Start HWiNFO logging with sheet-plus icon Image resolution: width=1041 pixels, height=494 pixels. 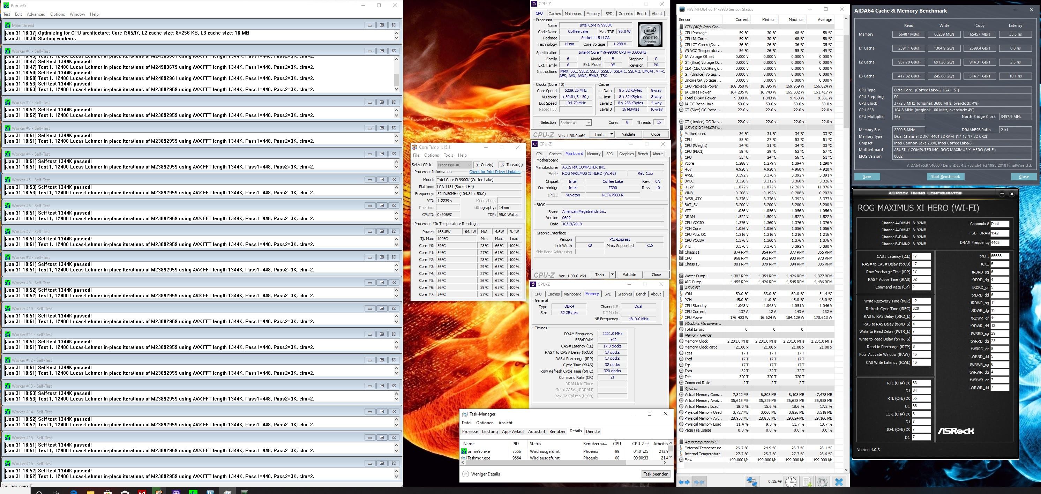tap(807, 482)
